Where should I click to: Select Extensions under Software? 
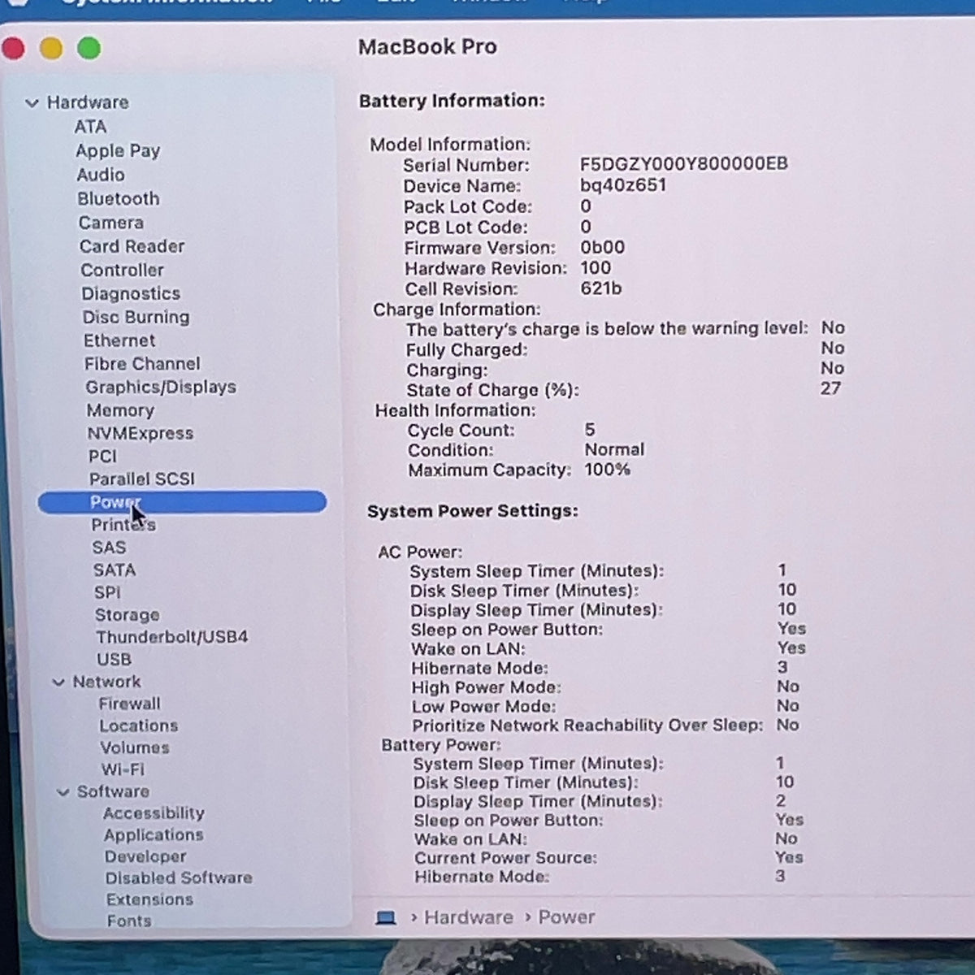149,899
